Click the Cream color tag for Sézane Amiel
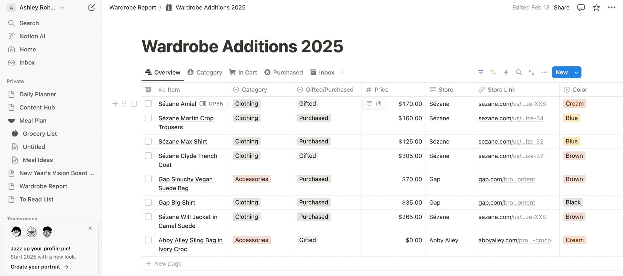Viewport: 623px width, 276px height. [575, 104]
